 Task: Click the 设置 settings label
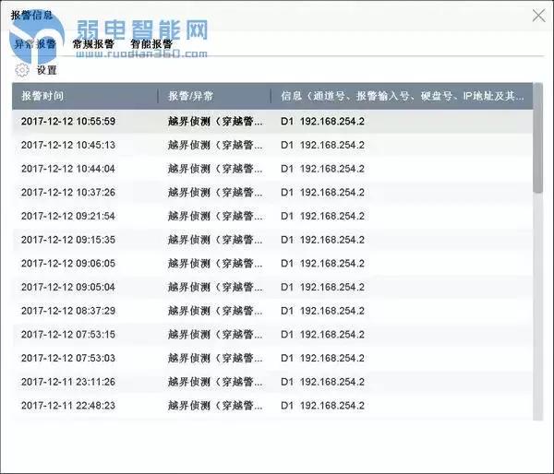tap(47, 70)
